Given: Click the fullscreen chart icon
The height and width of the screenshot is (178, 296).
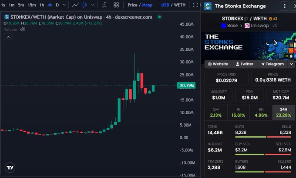Looking at the screenshot, I should click(195, 5).
